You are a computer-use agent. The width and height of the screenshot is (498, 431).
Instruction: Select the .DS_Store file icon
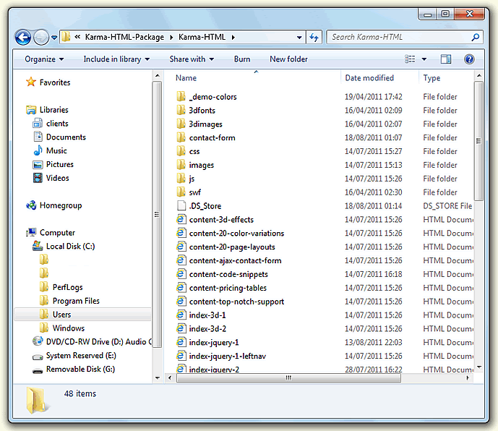coord(181,205)
